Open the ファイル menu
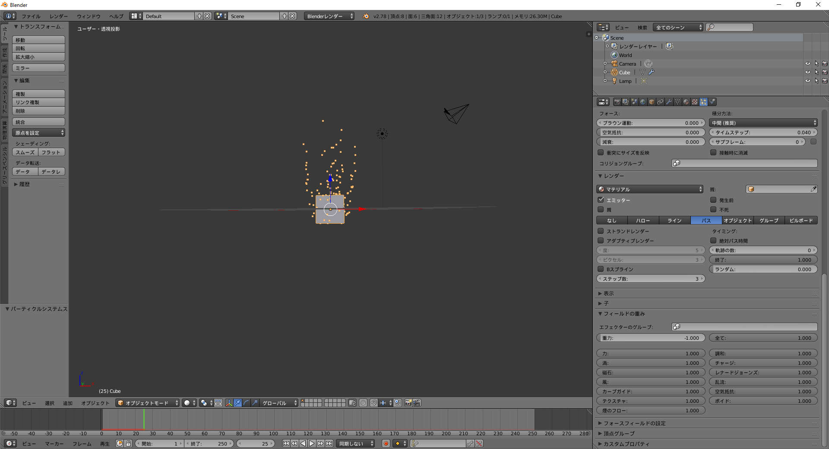Screen dimensions: 829x449 (x=31, y=16)
